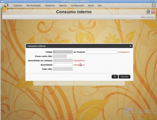Click the Quantidade em estoque field
157x120 pixels.
tap(63, 60)
